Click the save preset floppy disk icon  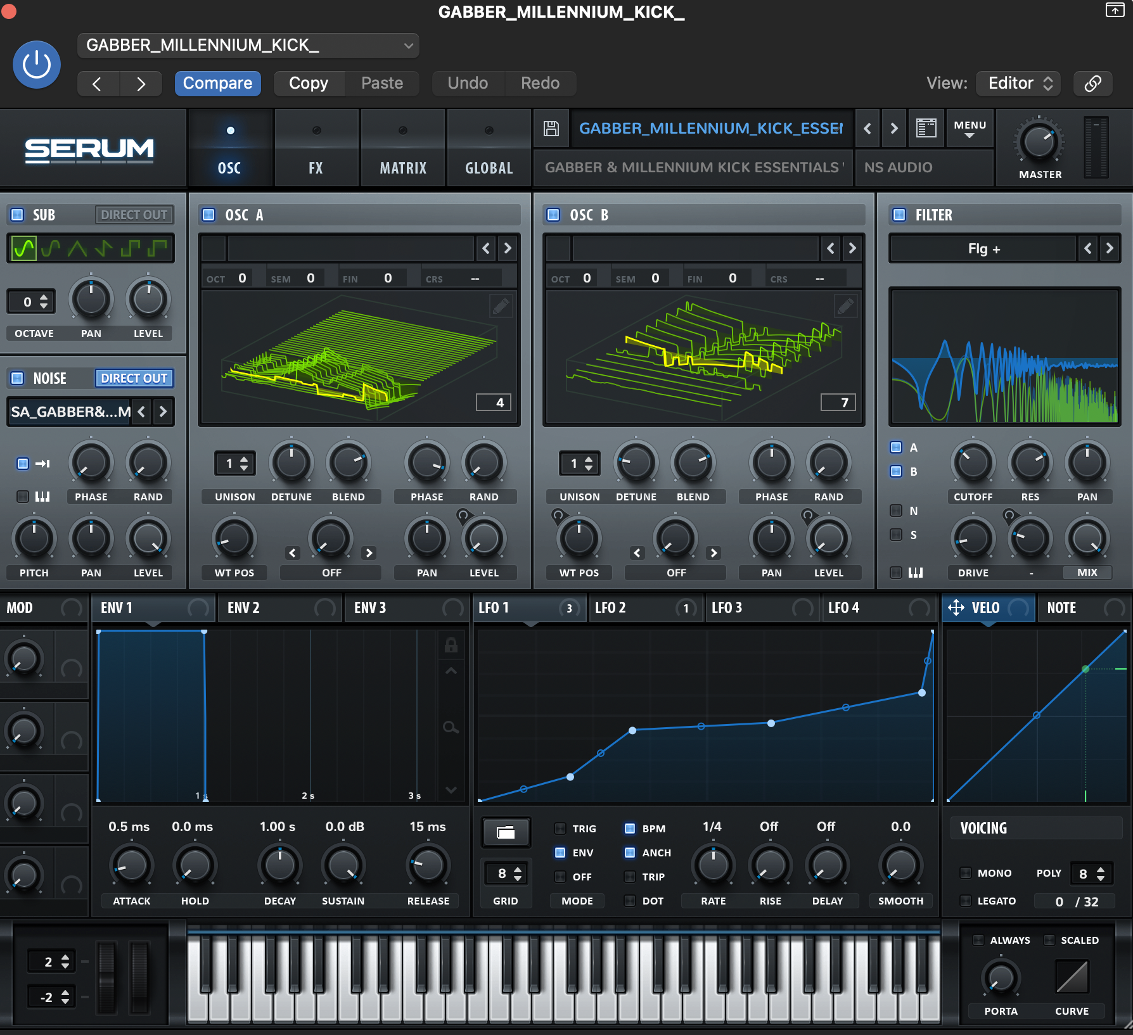tap(551, 129)
